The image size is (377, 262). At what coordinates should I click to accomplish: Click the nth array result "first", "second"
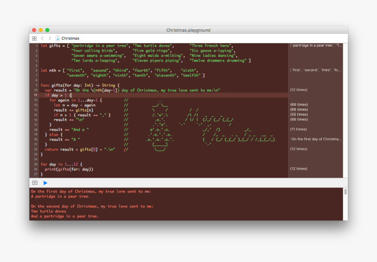tap(316, 70)
